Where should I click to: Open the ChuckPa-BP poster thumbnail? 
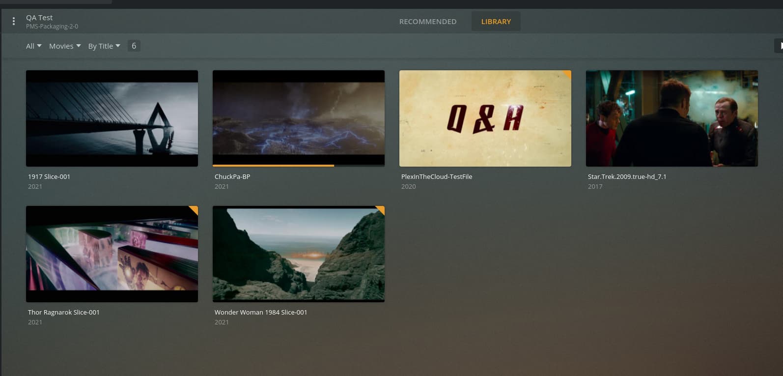[299, 118]
